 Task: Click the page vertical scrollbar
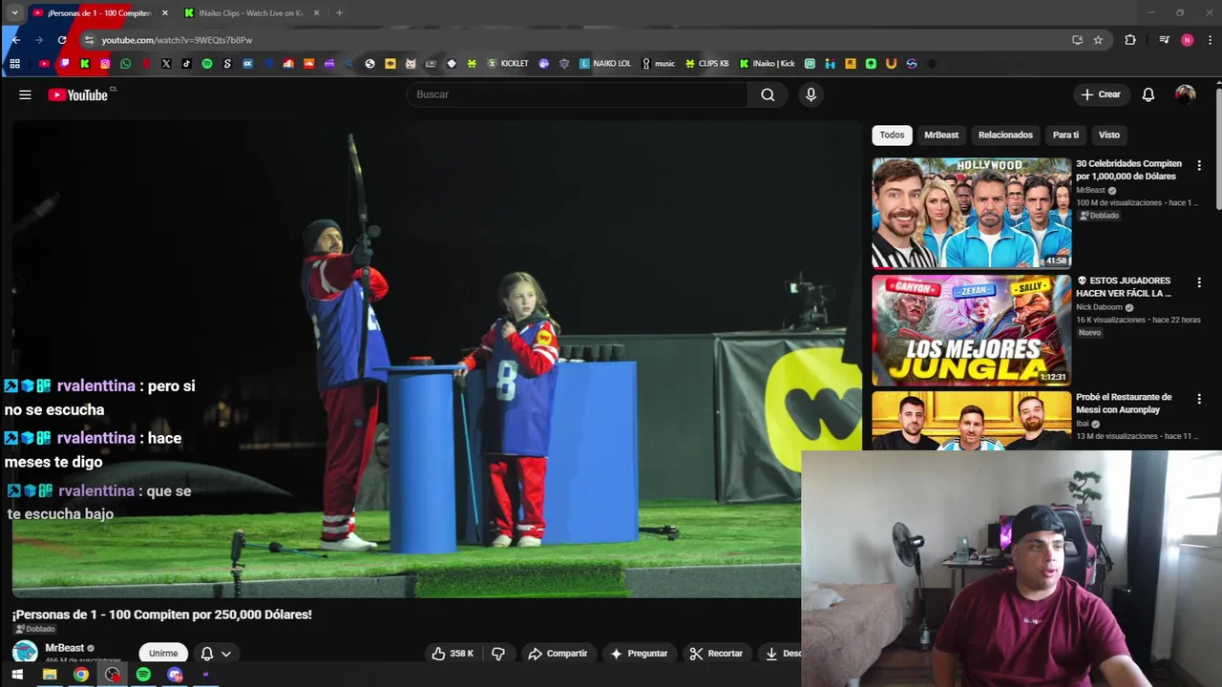1218,148
